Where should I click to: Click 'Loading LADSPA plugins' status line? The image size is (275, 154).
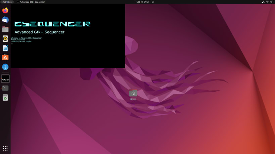point(22,41)
